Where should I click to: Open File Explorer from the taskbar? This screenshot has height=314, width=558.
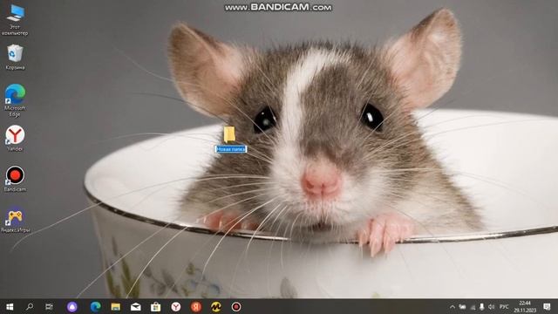tap(115, 306)
